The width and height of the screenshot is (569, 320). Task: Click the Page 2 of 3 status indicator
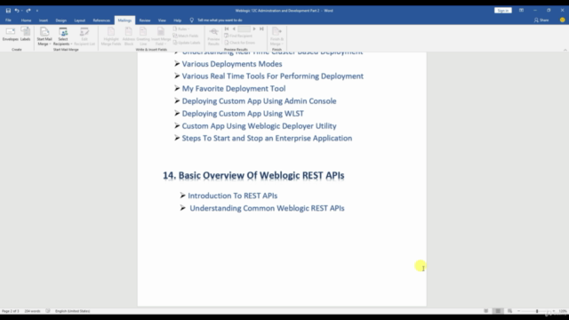point(11,311)
